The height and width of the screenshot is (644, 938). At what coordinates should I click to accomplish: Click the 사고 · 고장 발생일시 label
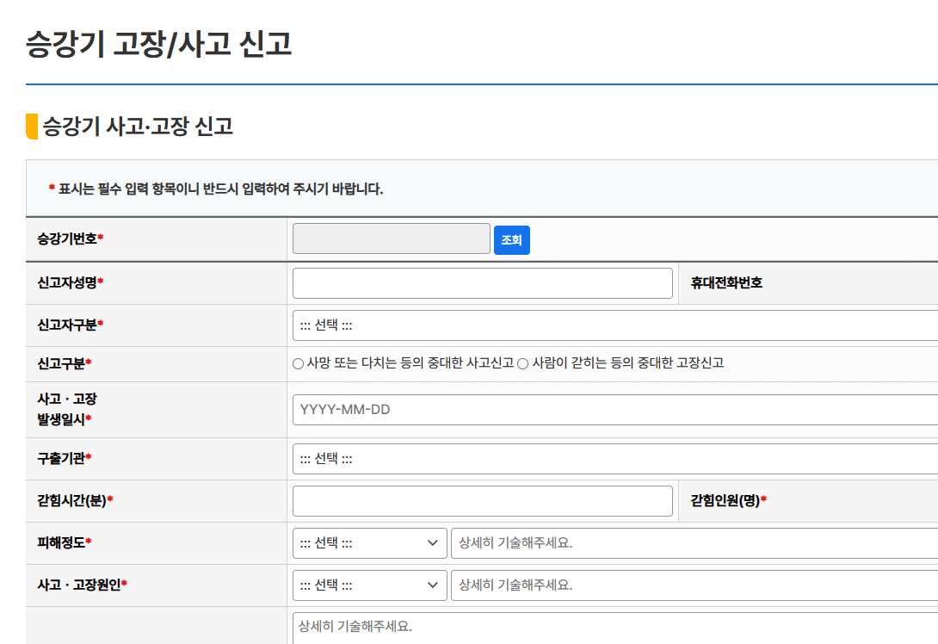click(x=66, y=409)
